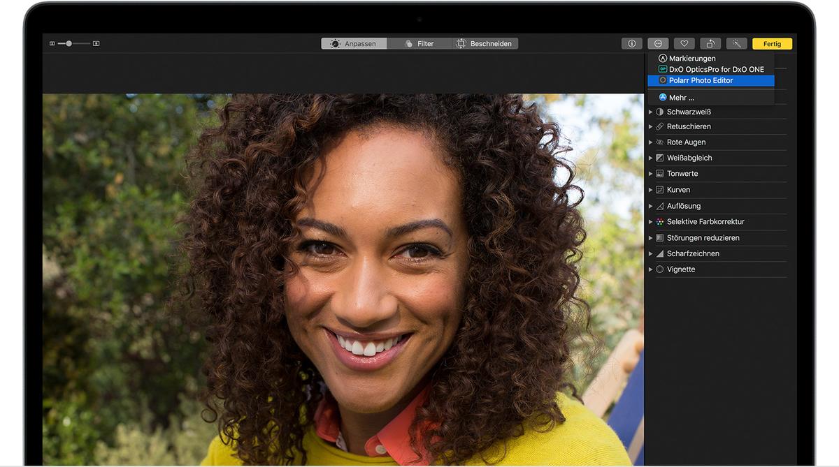Image resolution: width=839 pixels, height=467 pixels.
Task: Mark photo as favorite with heart
Action: tap(684, 43)
